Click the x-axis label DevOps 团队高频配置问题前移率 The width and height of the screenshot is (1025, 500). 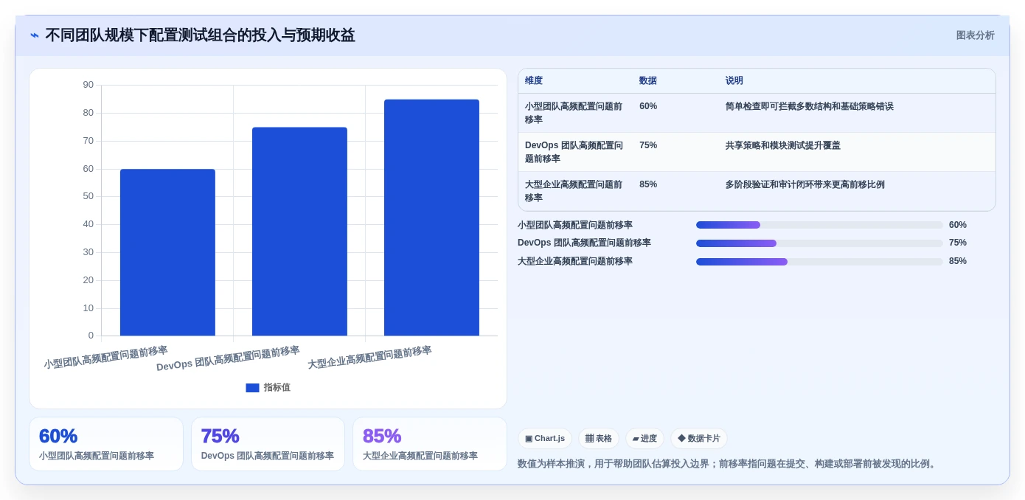228,358
